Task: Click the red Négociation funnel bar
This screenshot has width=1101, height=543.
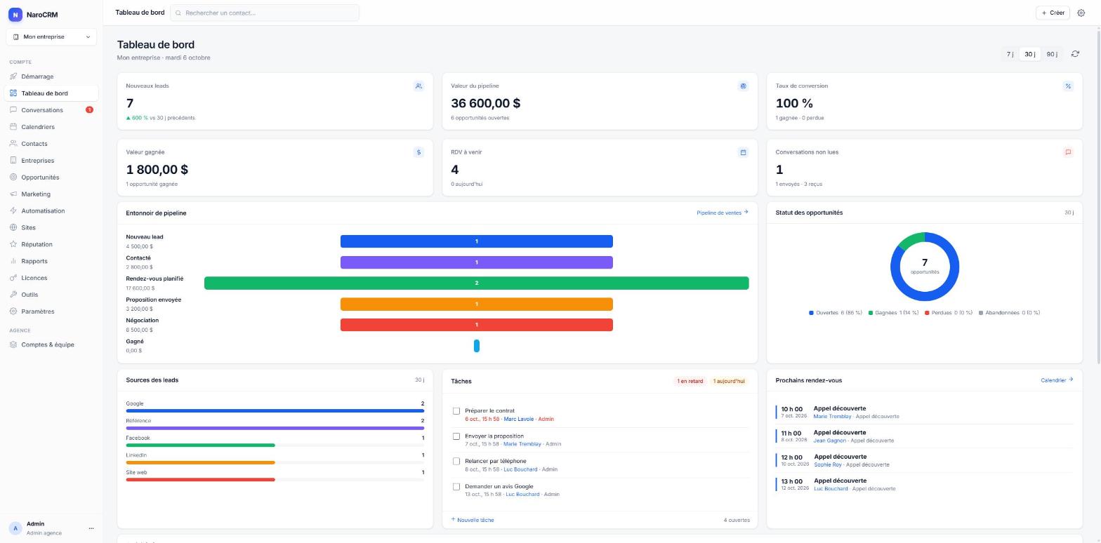Action: (x=477, y=325)
